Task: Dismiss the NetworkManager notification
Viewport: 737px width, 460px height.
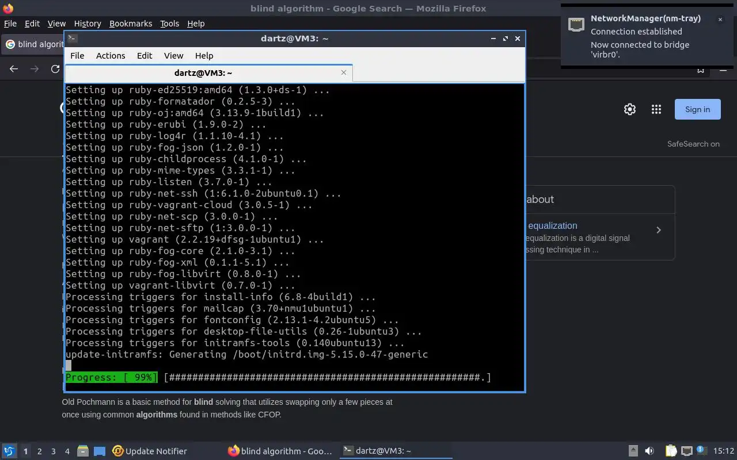Action: point(720,20)
